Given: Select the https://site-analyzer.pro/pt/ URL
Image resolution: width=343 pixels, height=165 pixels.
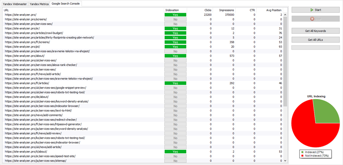Looking at the screenshot, I should pos(22,47).
